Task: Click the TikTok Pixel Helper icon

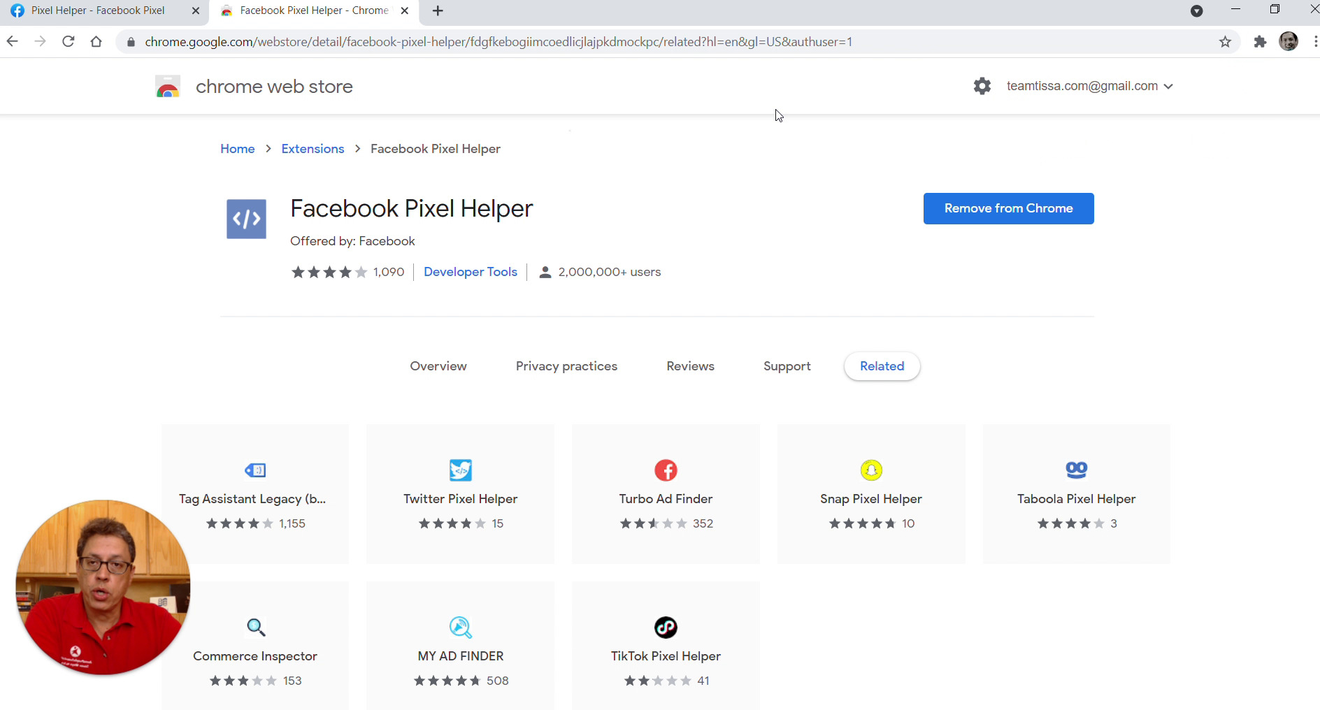Action: click(x=666, y=628)
